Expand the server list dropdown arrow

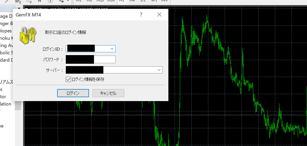159,70
